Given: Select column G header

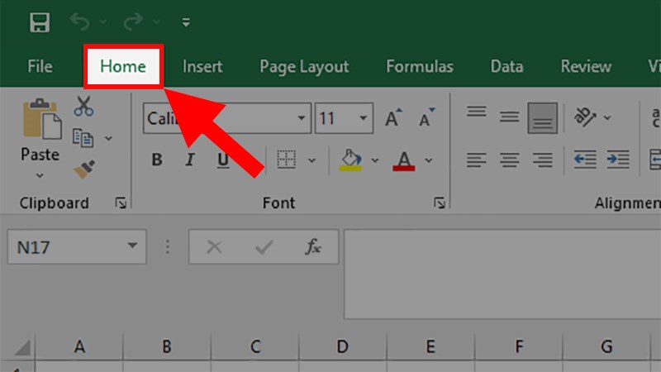Looking at the screenshot, I should pyautogui.click(x=606, y=347).
